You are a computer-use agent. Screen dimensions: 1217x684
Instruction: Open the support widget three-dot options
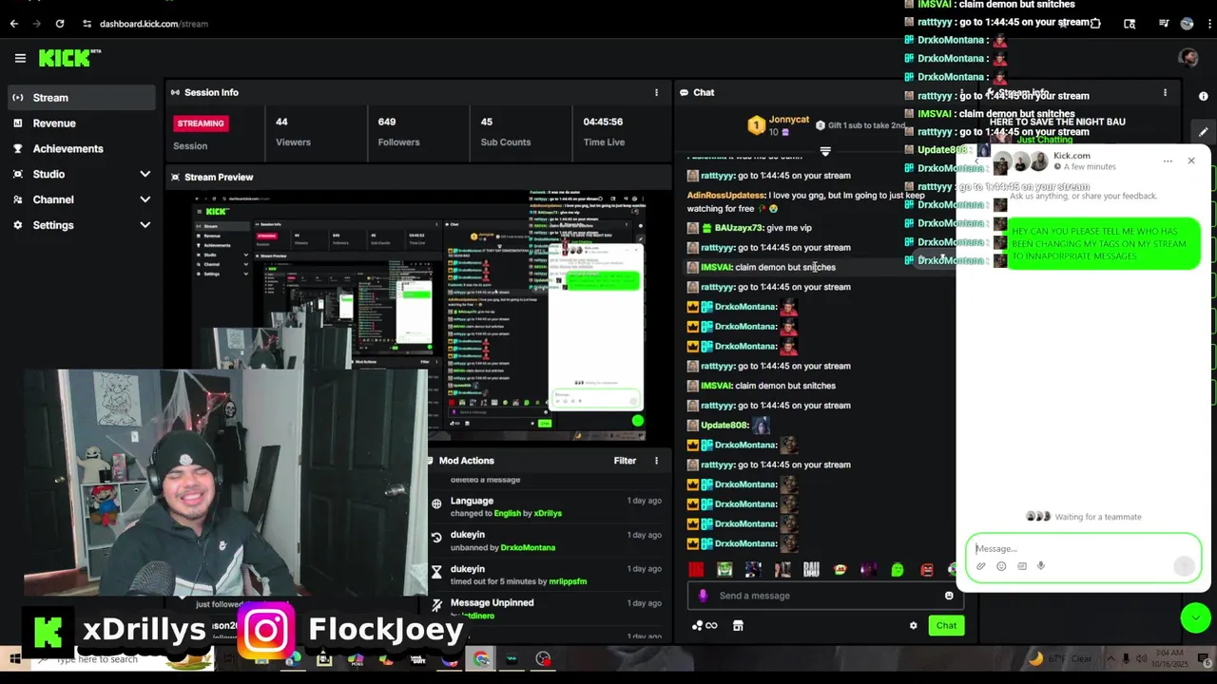pyautogui.click(x=1168, y=161)
